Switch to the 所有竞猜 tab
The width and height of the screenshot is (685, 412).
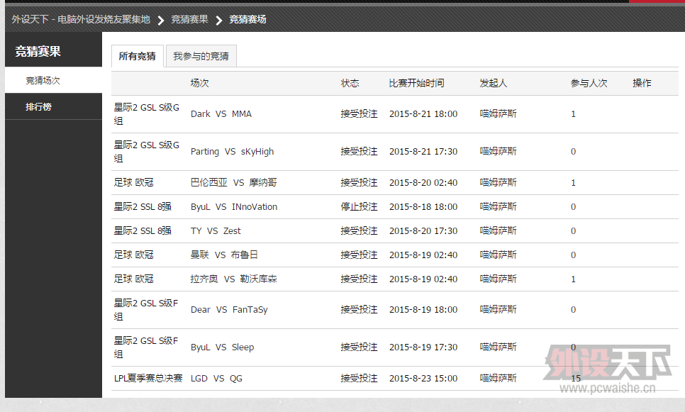pos(137,56)
